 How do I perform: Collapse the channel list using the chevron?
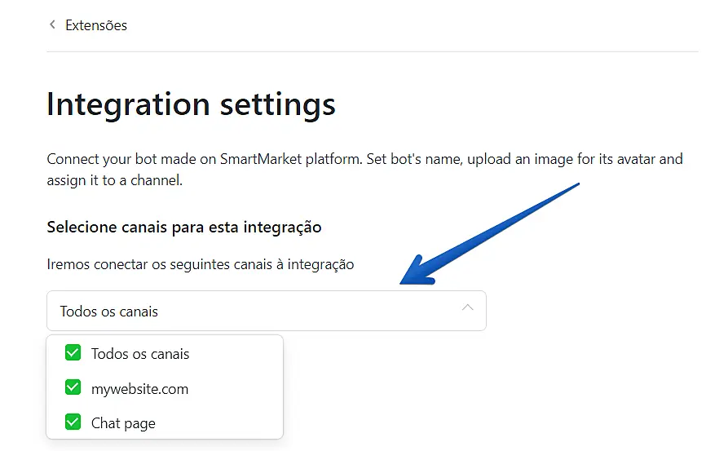click(467, 308)
